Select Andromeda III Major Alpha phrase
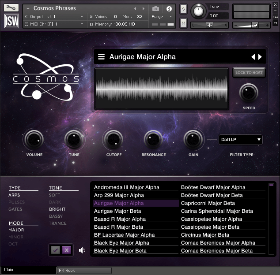280x275 pixels. (x=136, y=187)
